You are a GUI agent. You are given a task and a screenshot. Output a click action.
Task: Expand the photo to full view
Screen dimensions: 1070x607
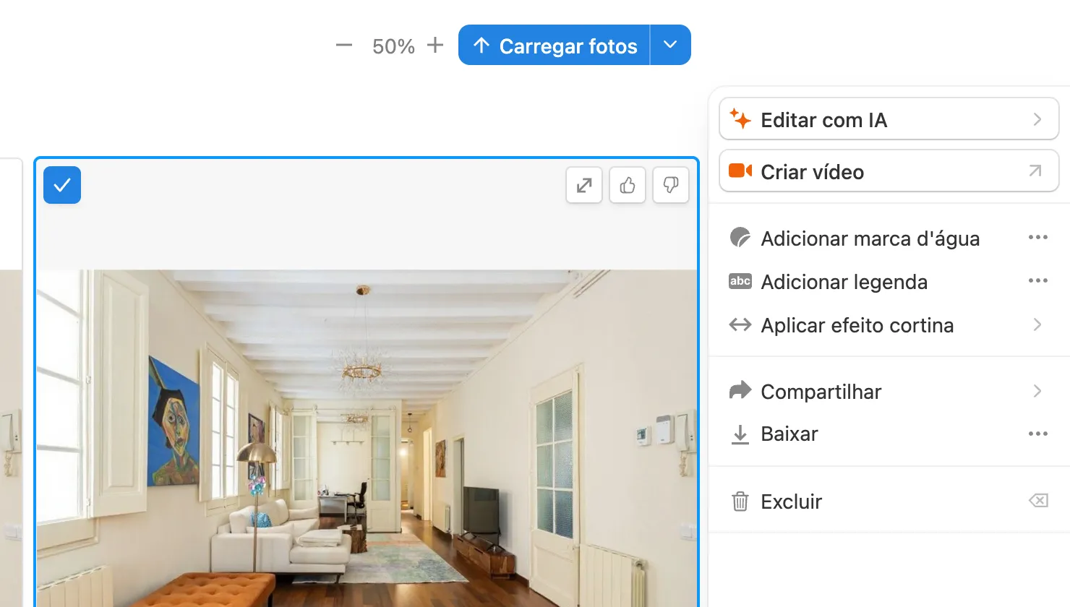coord(584,186)
